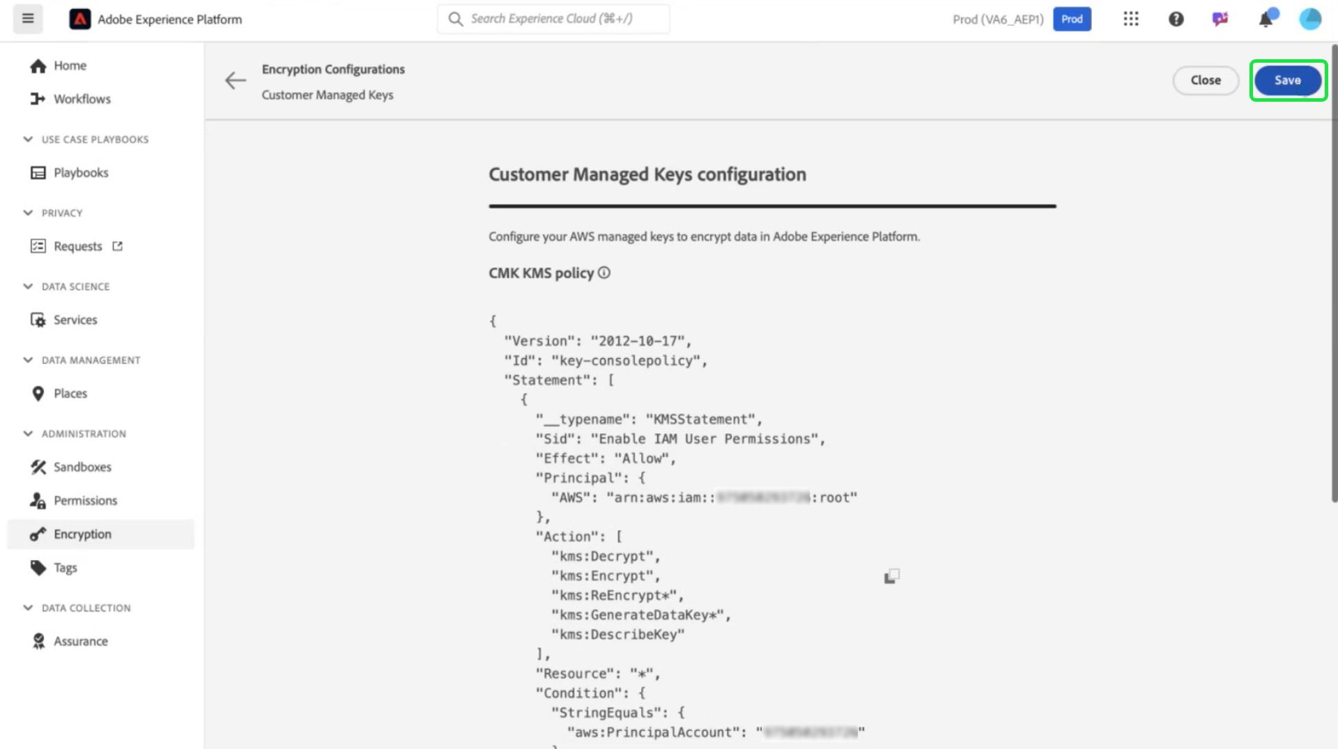Collapse the Use Case Playbooks section

(x=28, y=139)
